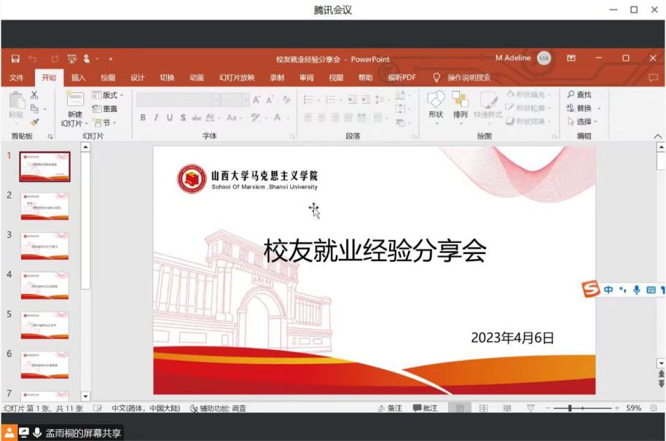Screen dimensions: 666x441
Task: Click the Format Painter brush icon
Action: click(x=34, y=122)
